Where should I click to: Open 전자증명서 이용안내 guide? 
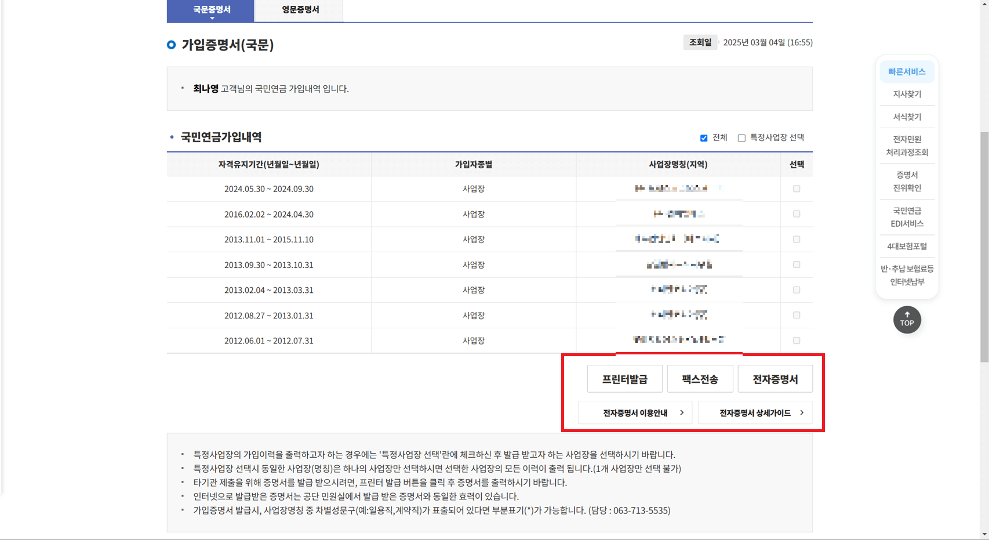[635, 412]
